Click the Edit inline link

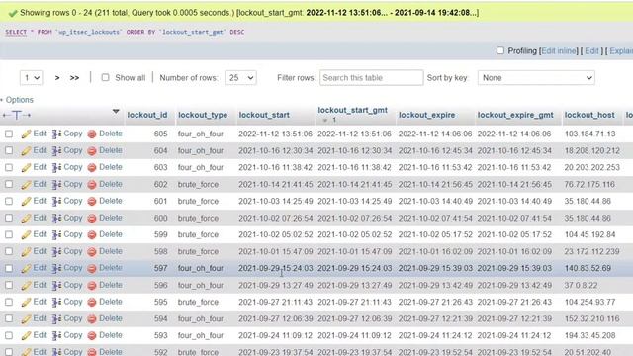pyautogui.click(x=559, y=51)
